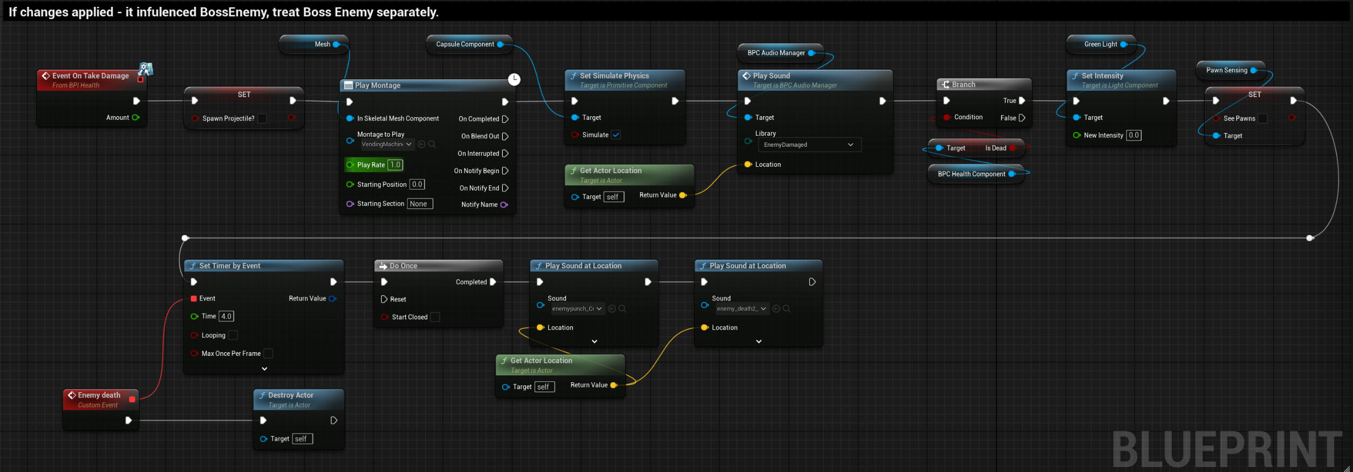Click use-selected-asset arrow beside enemy_death2 sound
This screenshot has width=1353, height=472.
(776, 309)
